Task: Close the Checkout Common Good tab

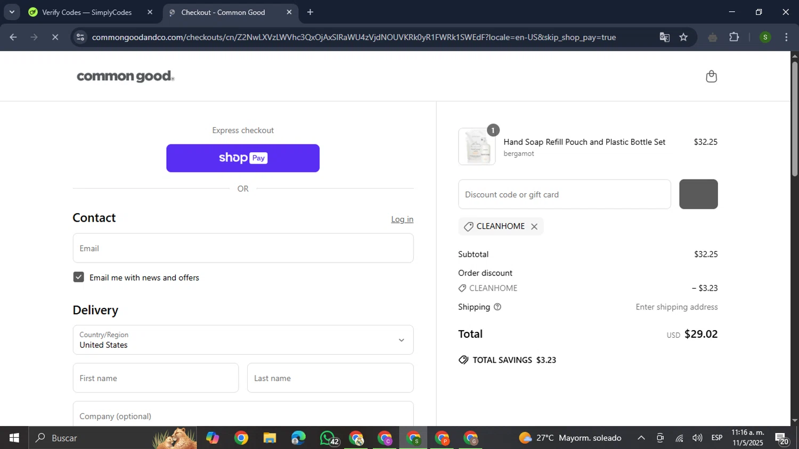Action: click(x=289, y=12)
